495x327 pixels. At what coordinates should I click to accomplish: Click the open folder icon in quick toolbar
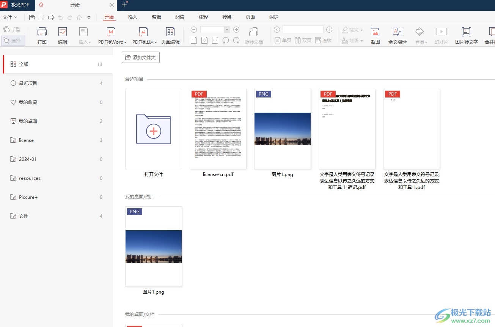tap(32, 17)
